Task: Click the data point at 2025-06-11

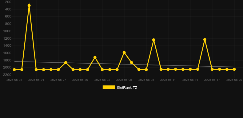Action: [x=168, y=69]
